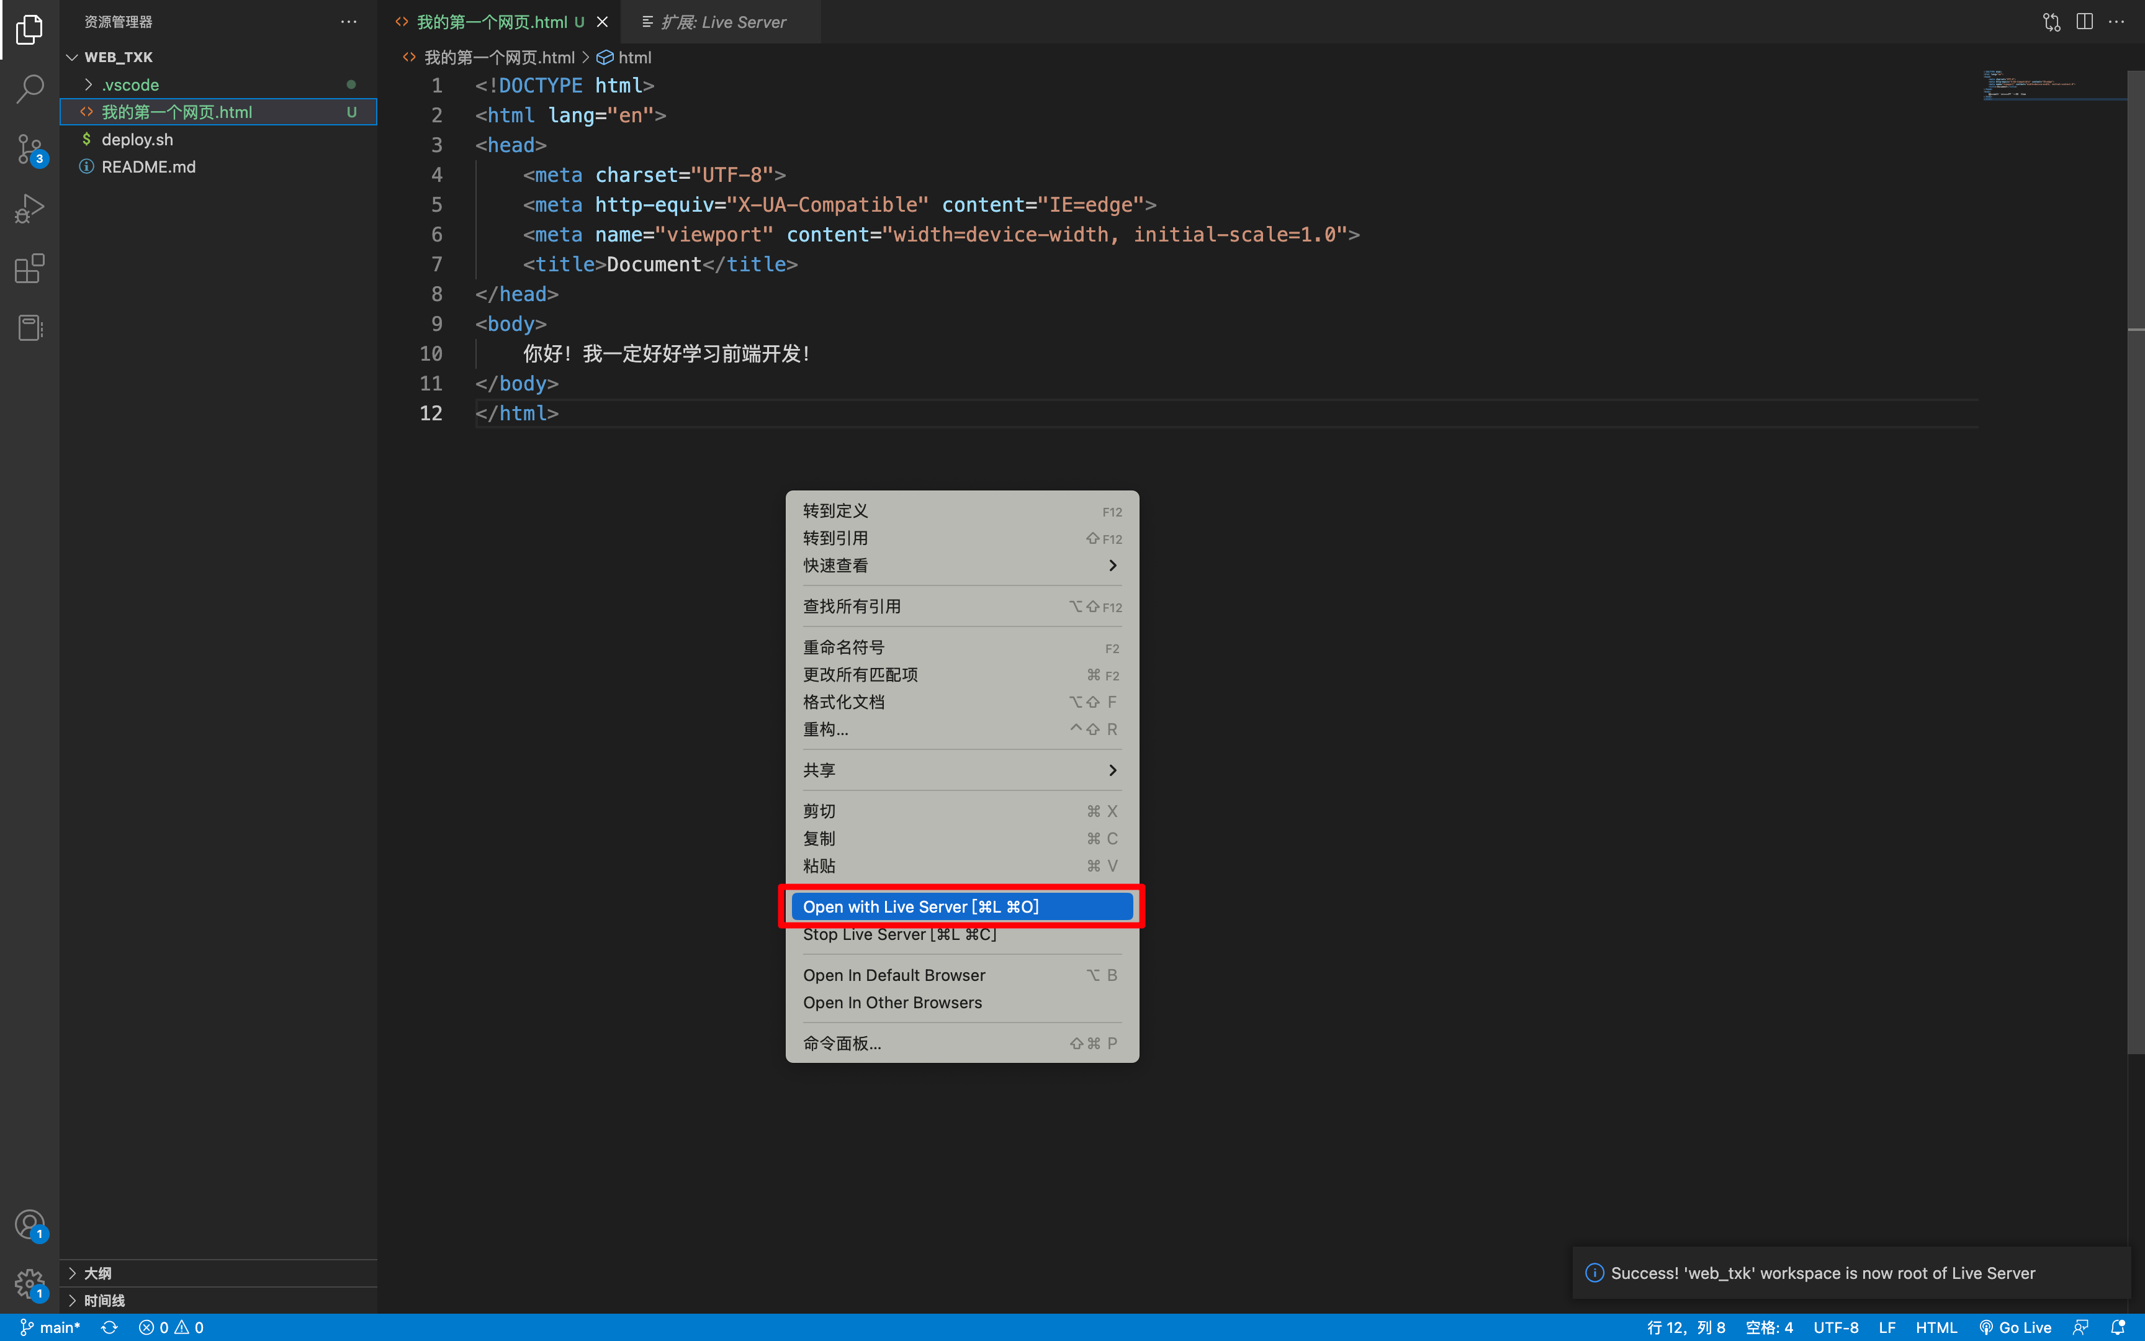Open the Run and Debug view

29,209
